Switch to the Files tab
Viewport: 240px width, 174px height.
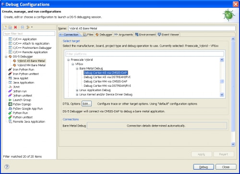point(88,35)
